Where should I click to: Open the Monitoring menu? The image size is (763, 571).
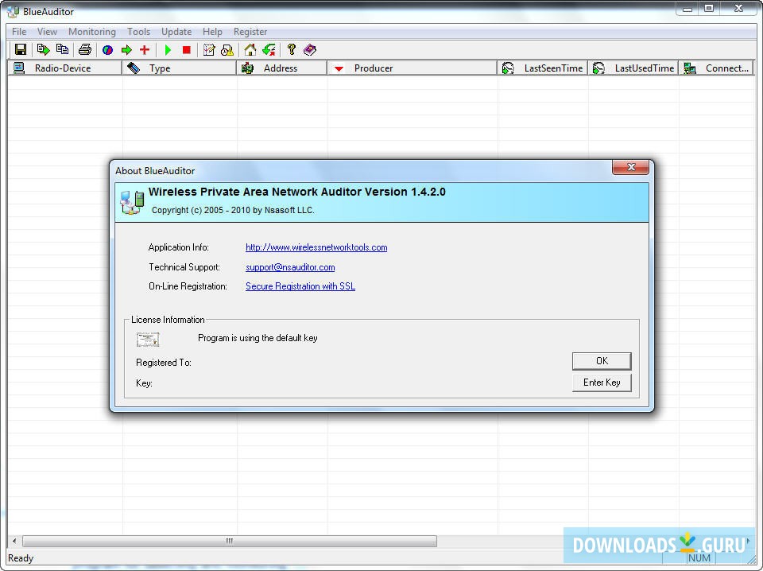[92, 32]
